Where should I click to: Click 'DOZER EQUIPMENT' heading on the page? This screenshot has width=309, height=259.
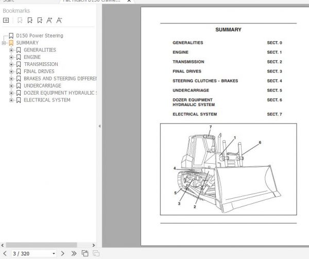[193, 100]
